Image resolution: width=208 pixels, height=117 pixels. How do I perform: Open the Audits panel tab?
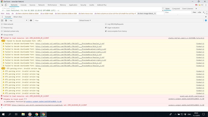tap(92, 5)
